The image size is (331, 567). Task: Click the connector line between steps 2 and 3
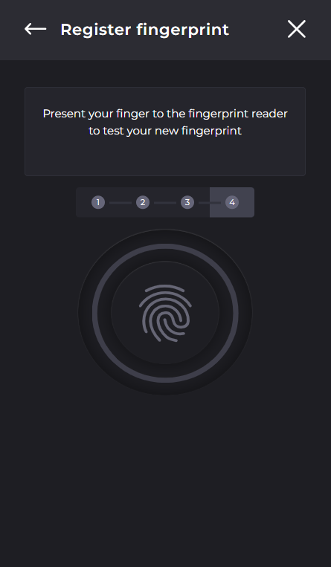pos(165,203)
